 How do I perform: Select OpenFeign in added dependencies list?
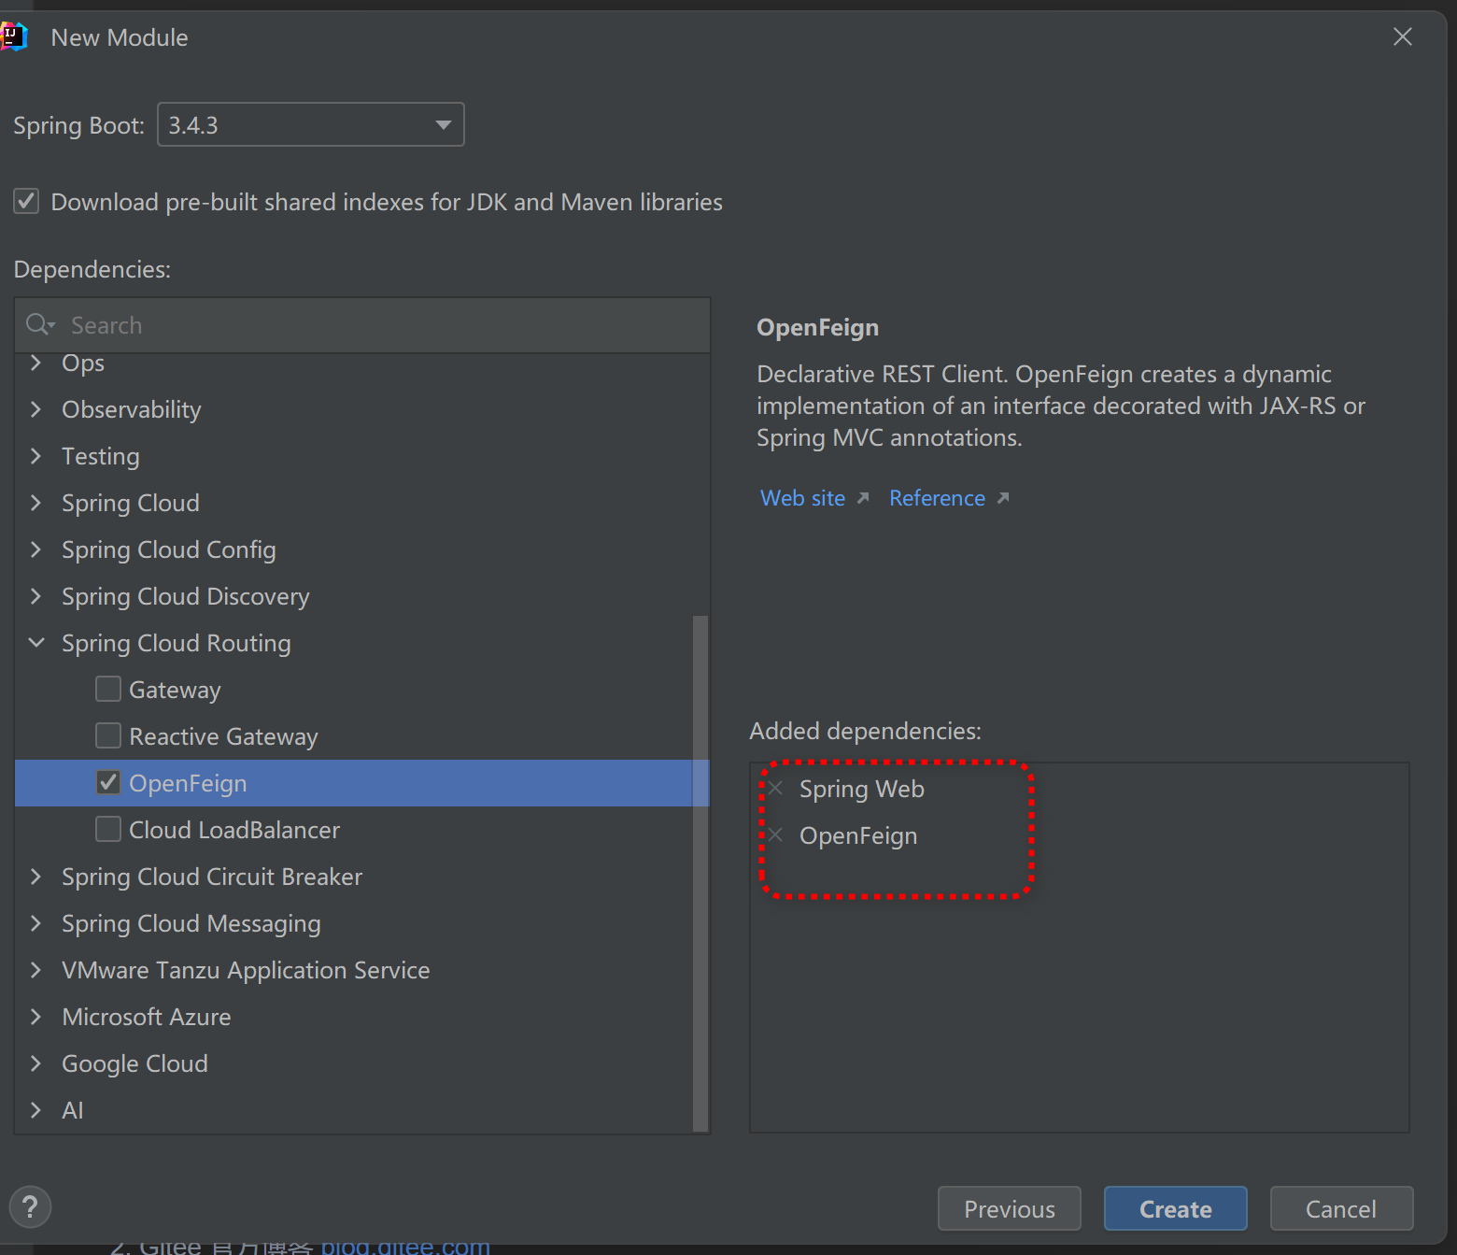tap(858, 835)
